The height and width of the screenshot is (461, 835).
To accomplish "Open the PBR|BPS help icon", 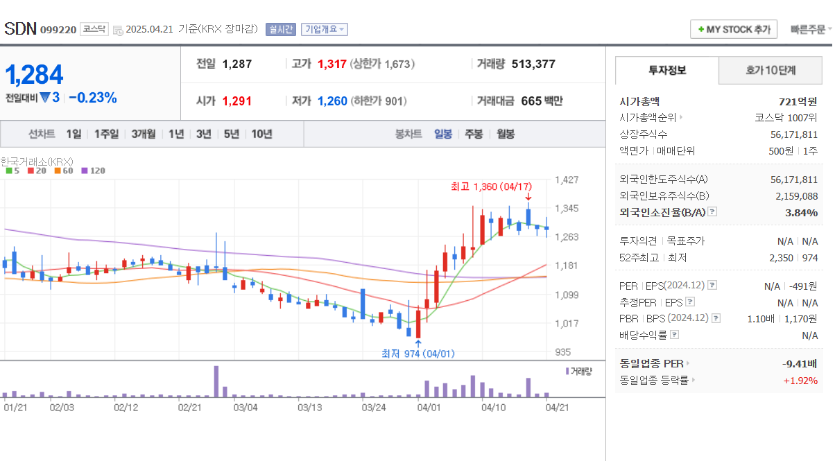I will [x=716, y=318].
